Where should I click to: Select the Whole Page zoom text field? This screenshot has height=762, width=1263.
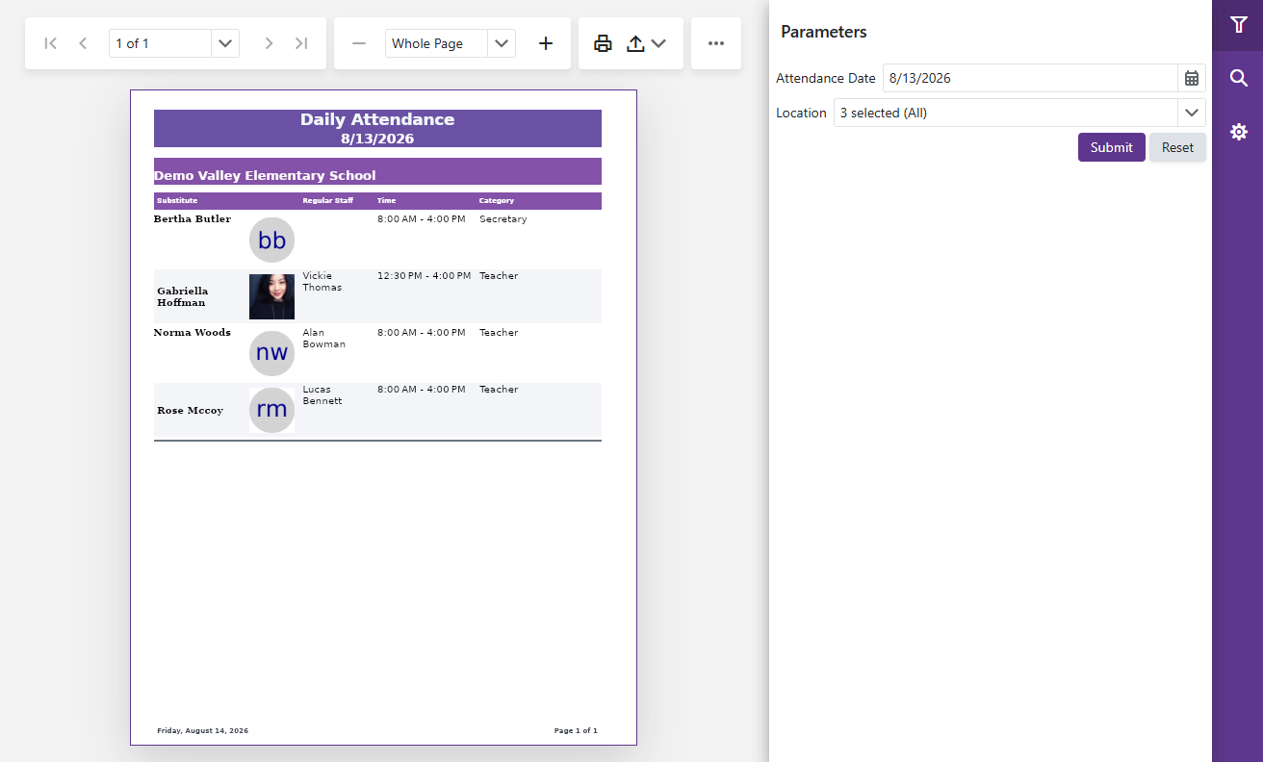pyautogui.click(x=437, y=43)
